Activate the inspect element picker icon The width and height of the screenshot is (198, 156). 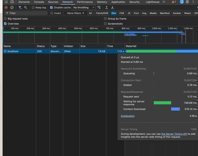[6, 2]
